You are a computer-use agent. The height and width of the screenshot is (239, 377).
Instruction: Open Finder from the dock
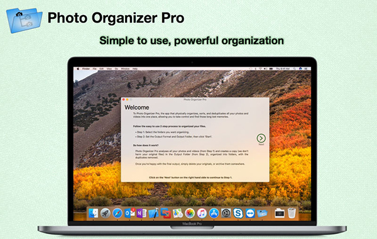tap(93, 213)
